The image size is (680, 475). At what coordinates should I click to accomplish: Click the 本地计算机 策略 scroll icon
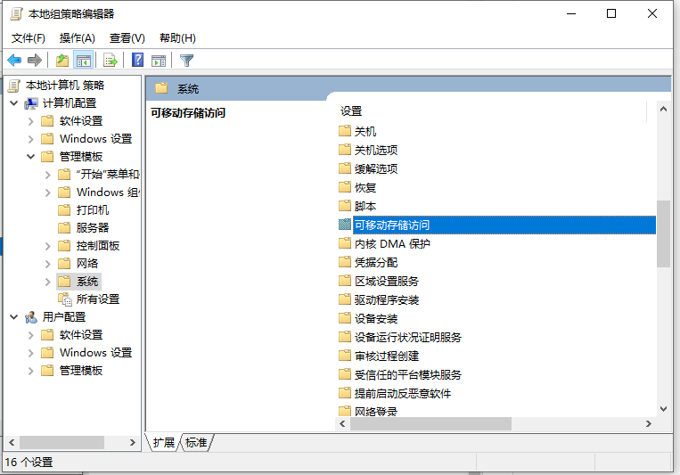[14, 86]
